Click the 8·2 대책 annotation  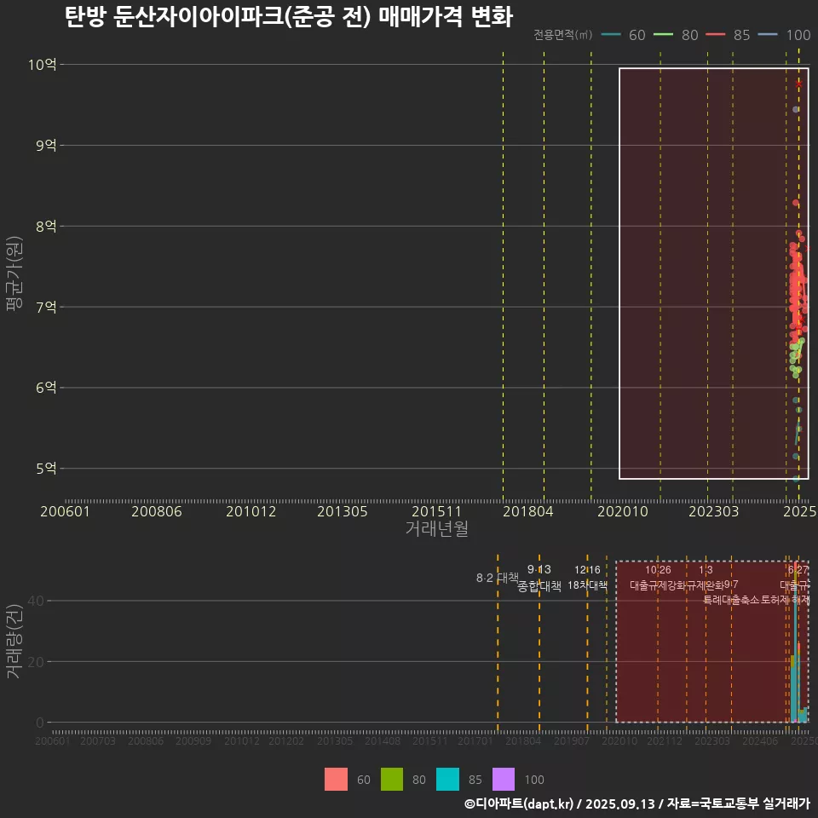(x=497, y=578)
